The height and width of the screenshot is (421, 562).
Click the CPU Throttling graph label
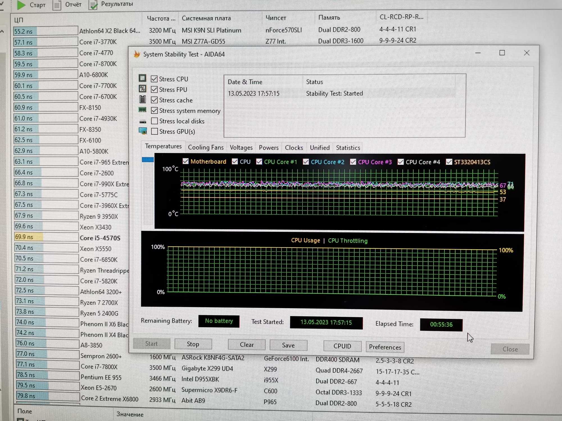(x=348, y=241)
